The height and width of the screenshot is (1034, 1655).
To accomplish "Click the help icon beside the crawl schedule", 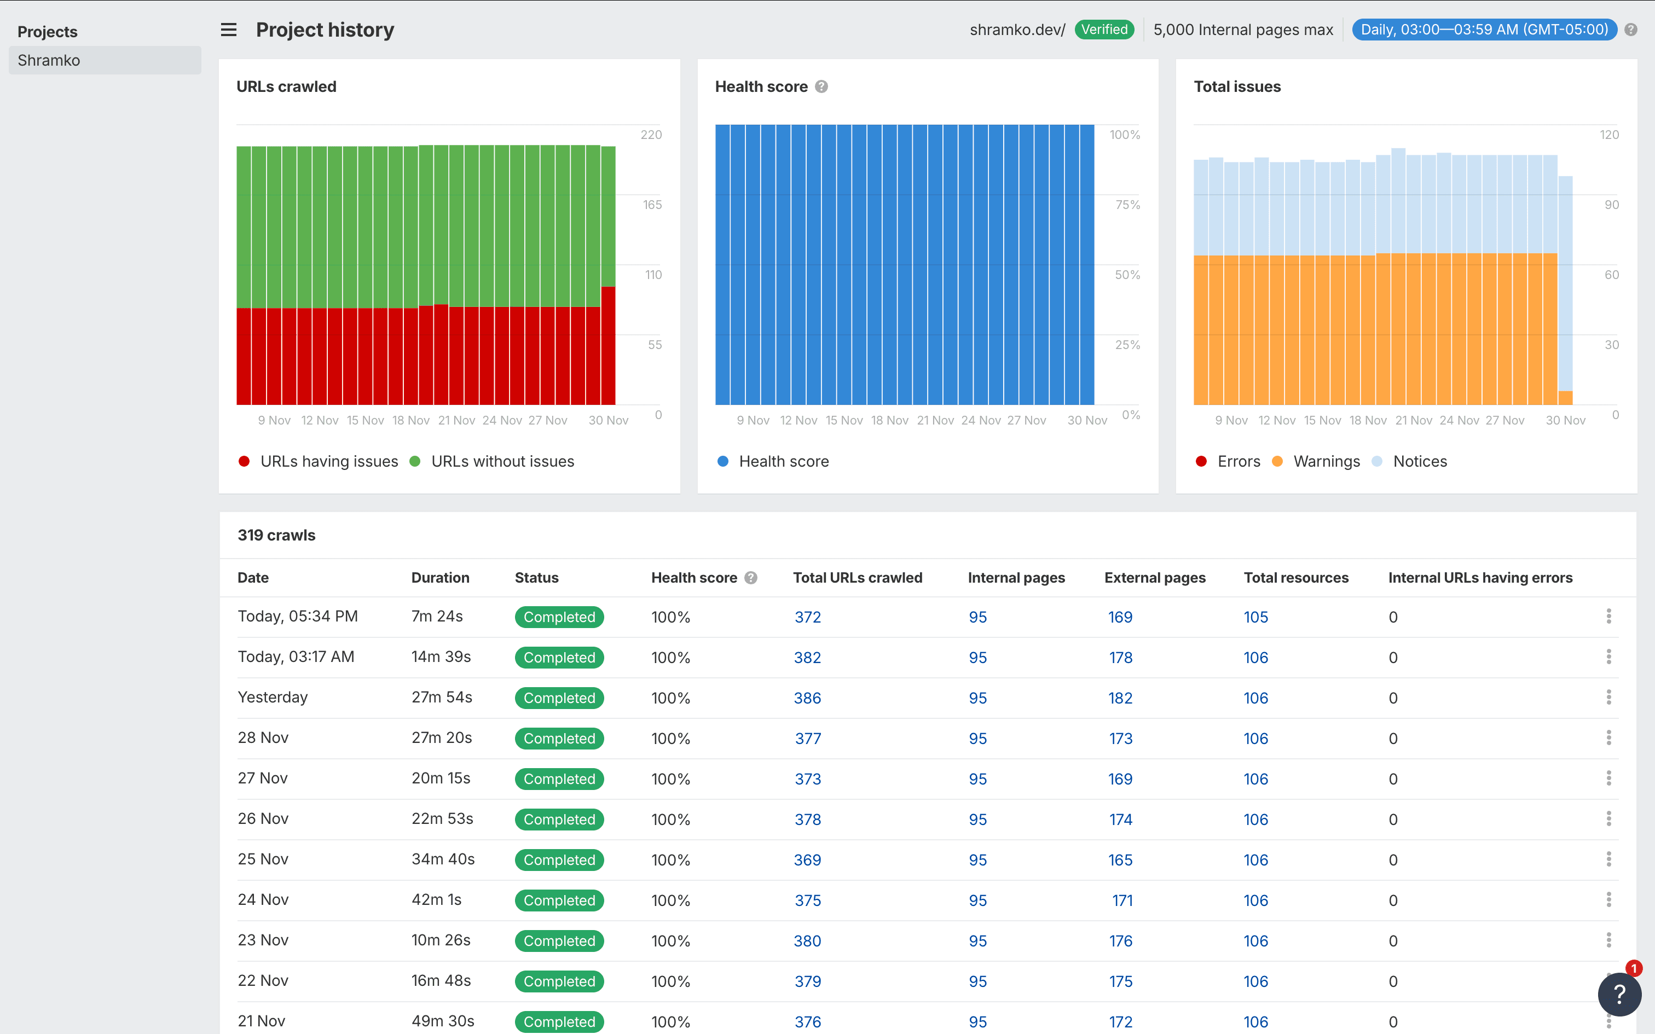I will click(x=1631, y=30).
